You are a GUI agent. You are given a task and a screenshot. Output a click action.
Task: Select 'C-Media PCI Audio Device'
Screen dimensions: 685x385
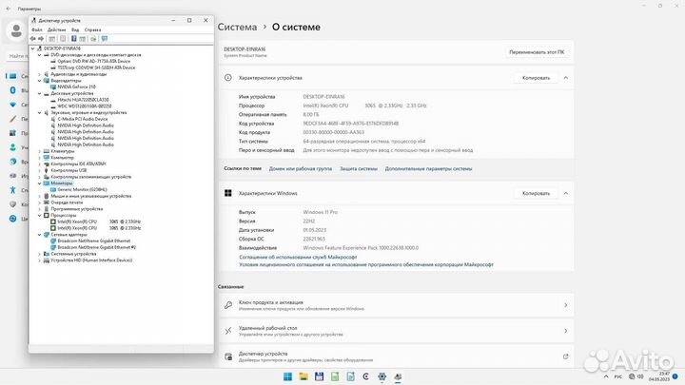83,119
